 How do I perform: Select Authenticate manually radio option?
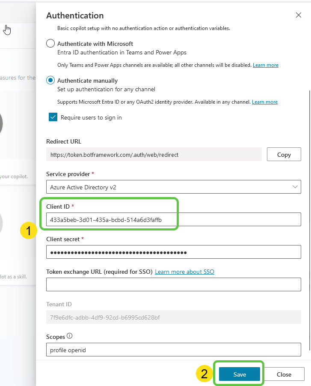click(50, 81)
